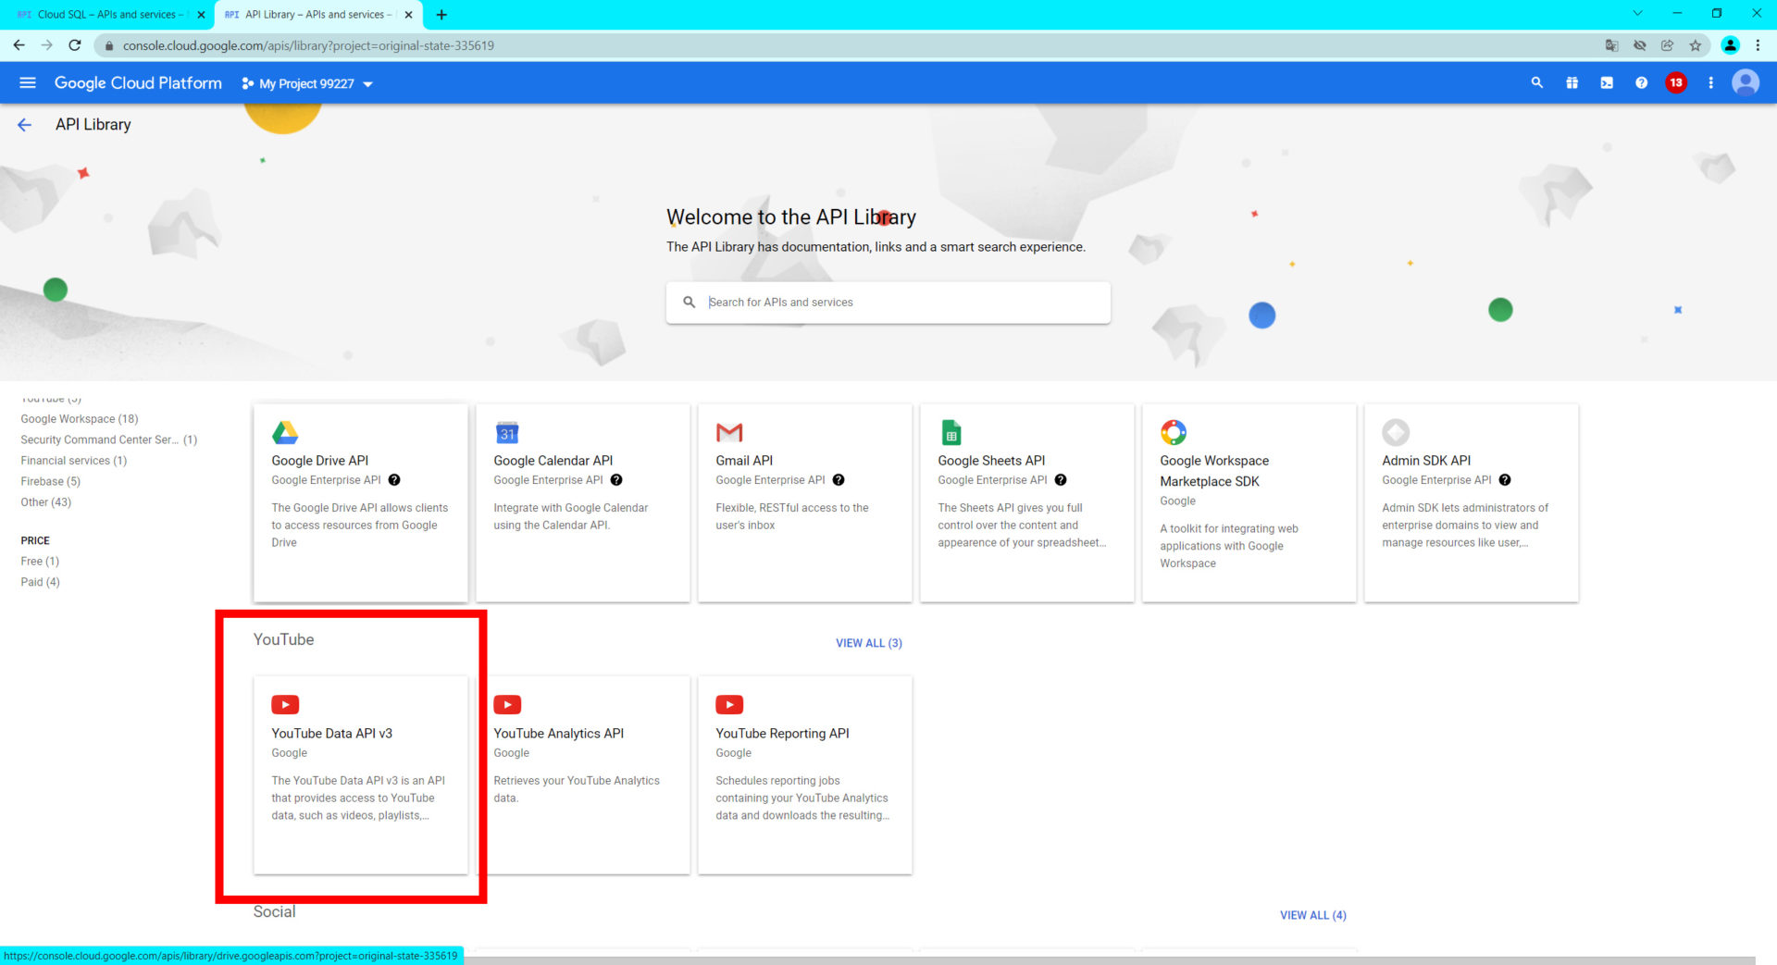Click the translate page icon in address bar
The image size is (1777, 965).
tap(1612, 45)
